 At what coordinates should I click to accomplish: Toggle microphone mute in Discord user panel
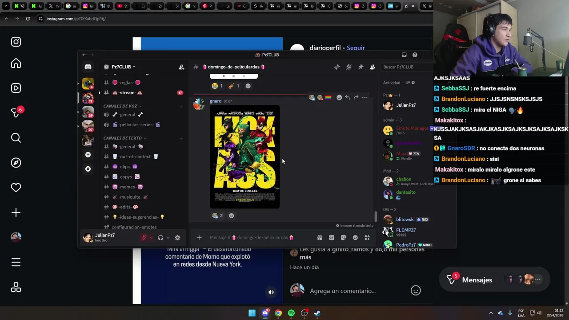point(144,238)
